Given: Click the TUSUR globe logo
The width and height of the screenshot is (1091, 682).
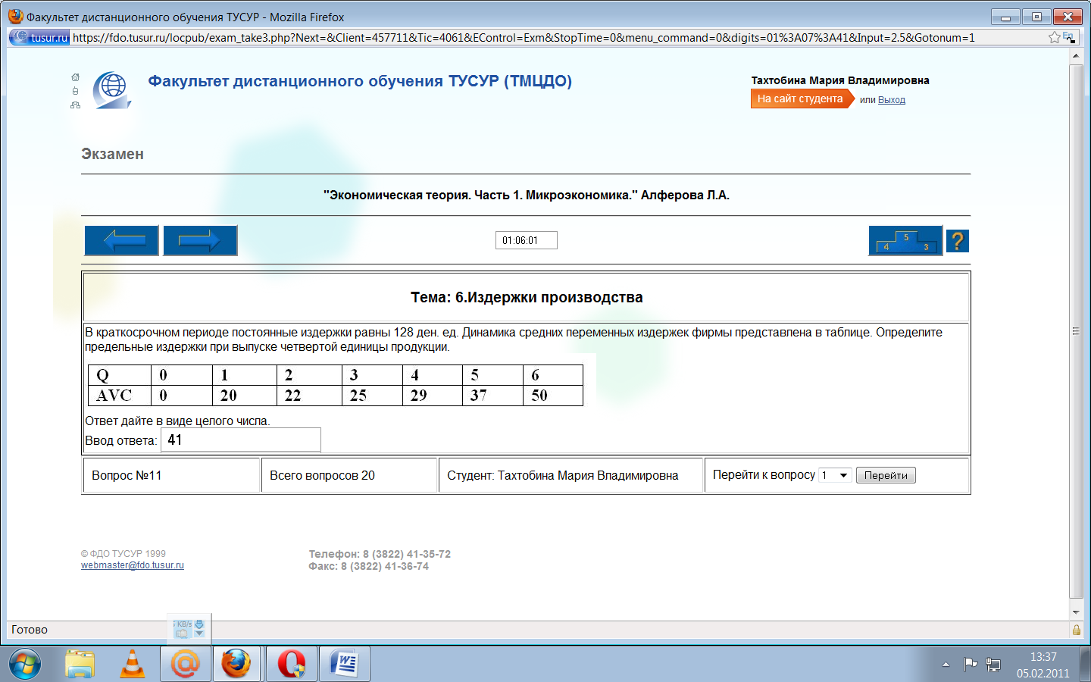Looking at the screenshot, I should (x=112, y=90).
